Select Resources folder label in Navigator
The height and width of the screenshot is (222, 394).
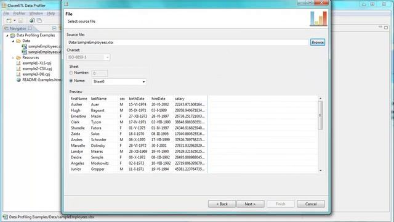(31, 57)
